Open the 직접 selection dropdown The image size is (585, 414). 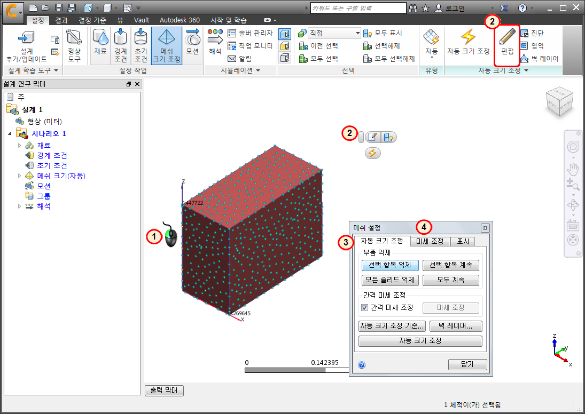(334, 33)
